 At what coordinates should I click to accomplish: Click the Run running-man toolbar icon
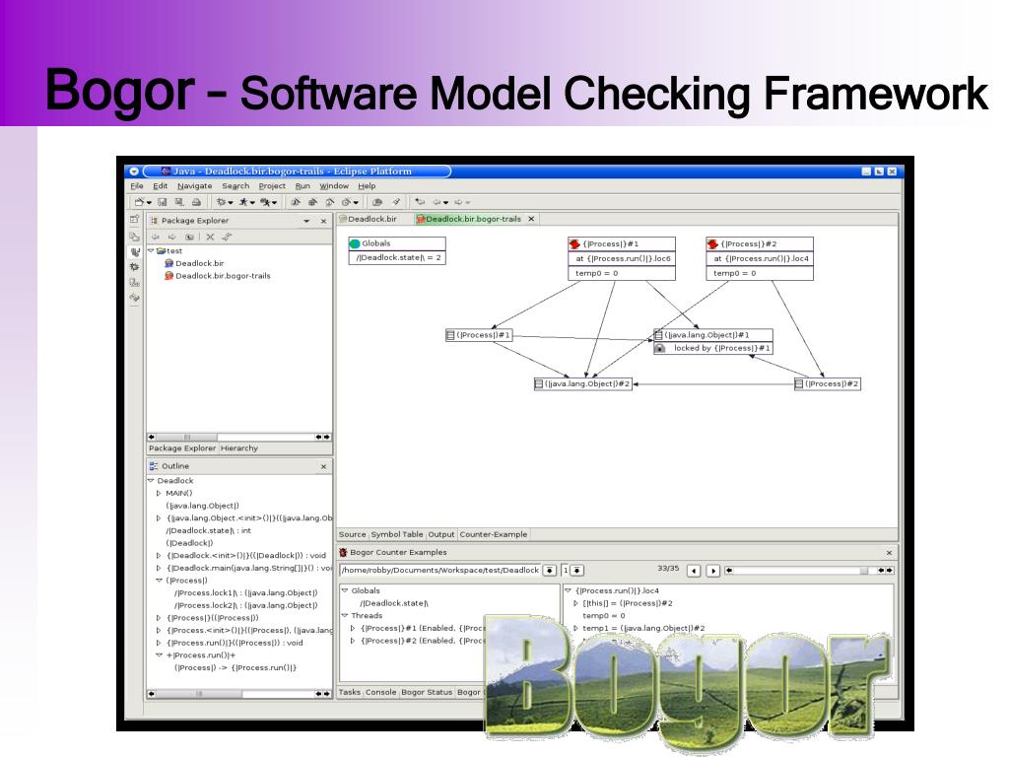tap(243, 202)
